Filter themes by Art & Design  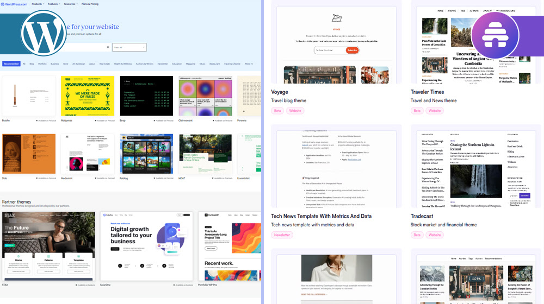click(79, 64)
